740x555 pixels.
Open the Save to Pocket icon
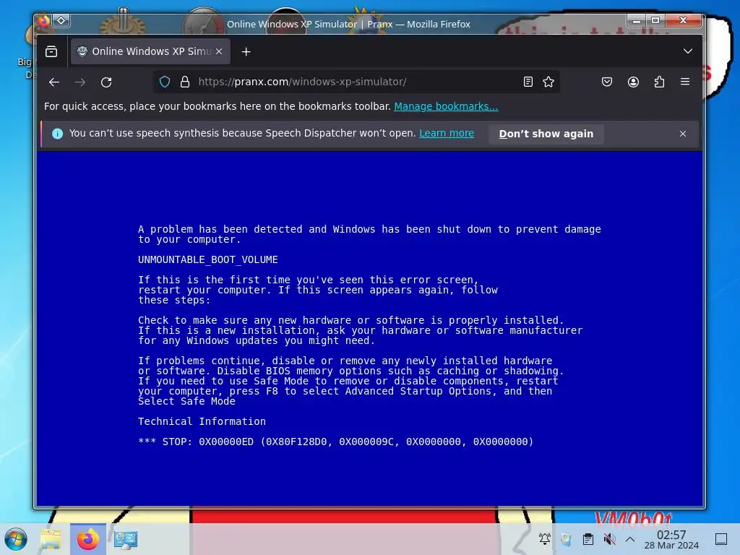point(607,82)
